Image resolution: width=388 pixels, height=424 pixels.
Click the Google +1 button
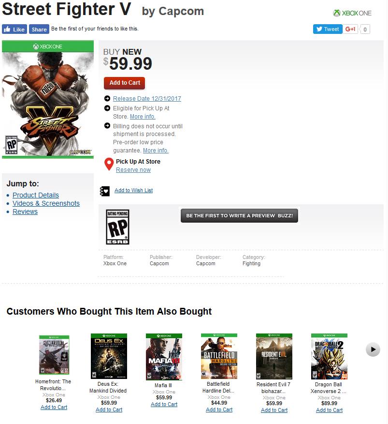click(351, 29)
